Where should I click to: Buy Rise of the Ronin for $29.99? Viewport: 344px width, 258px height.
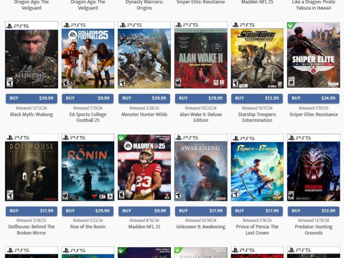pyautogui.click(x=88, y=211)
